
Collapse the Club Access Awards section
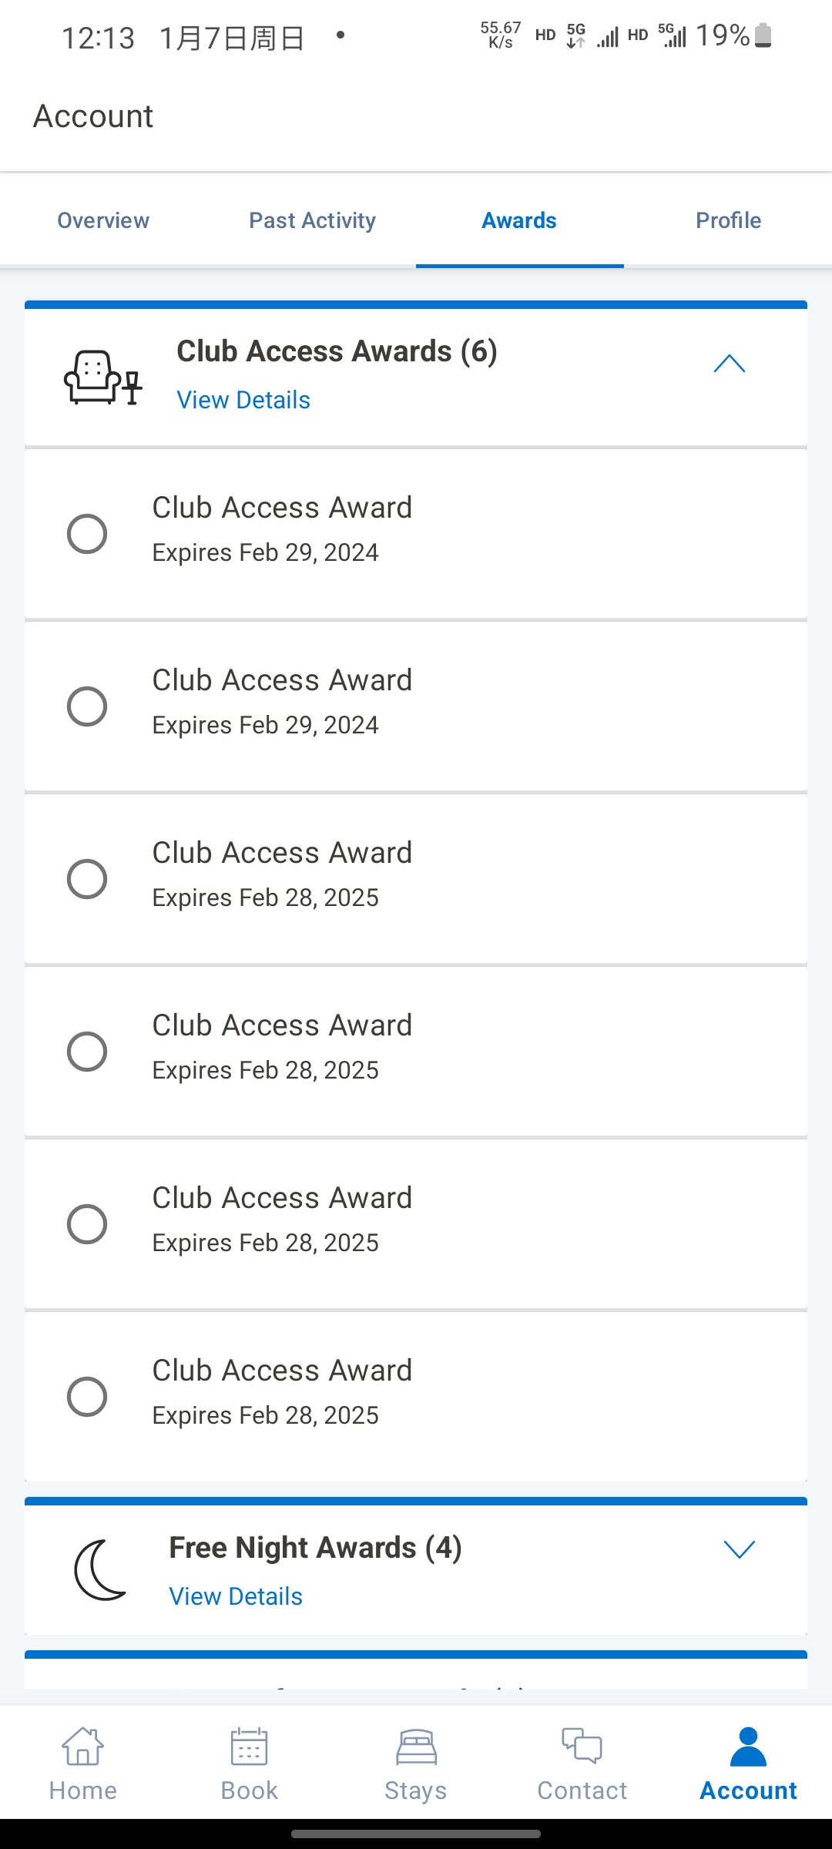pos(729,364)
